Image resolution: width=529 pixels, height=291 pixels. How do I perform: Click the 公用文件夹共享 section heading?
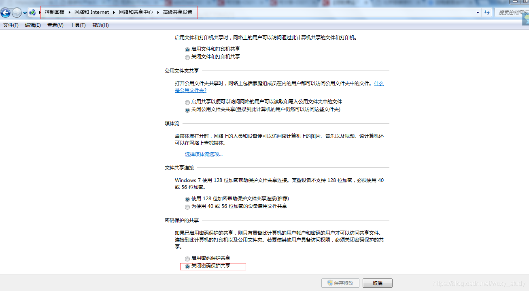tap(182, 71)
